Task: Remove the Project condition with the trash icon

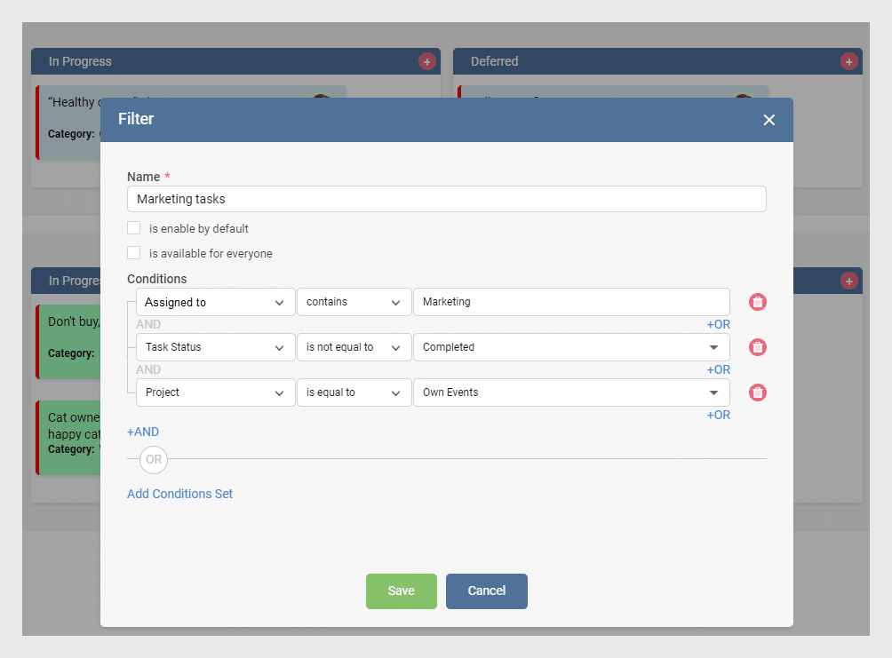Action: pos(757,392)
